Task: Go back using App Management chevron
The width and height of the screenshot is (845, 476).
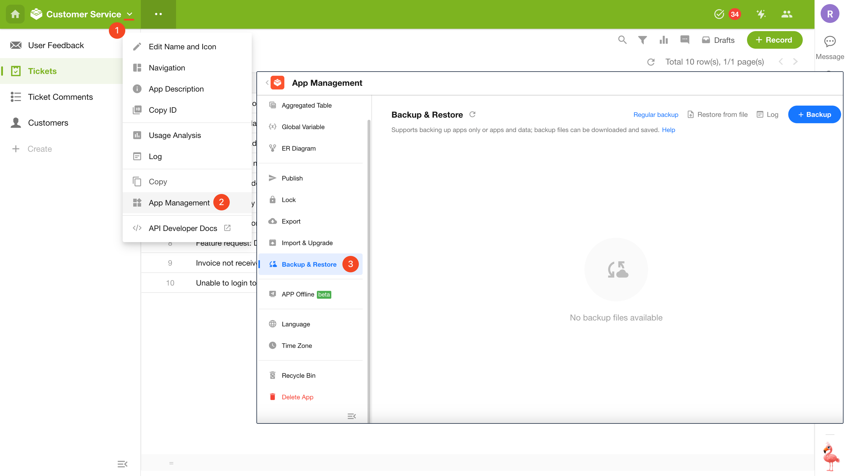Action: point(267,83)
